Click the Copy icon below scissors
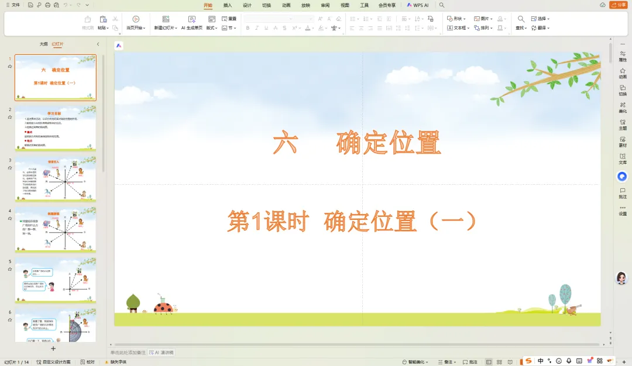632x366 pixels. coord(115,28)
